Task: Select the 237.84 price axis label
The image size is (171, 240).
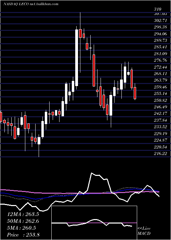Action: click(x=160, y=120)
